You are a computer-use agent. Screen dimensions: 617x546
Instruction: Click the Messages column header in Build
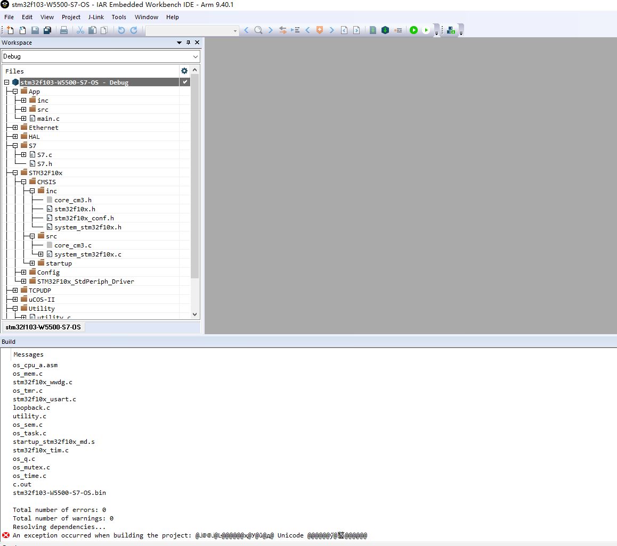(28, 354)
